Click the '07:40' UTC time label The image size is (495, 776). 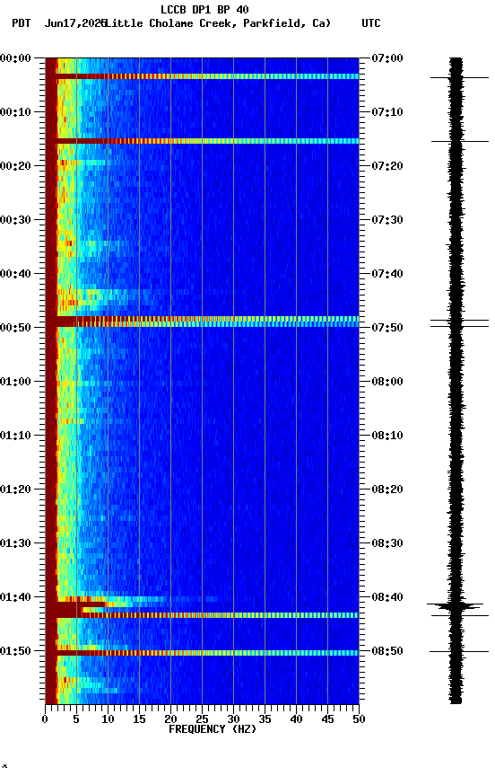[387, 274]
